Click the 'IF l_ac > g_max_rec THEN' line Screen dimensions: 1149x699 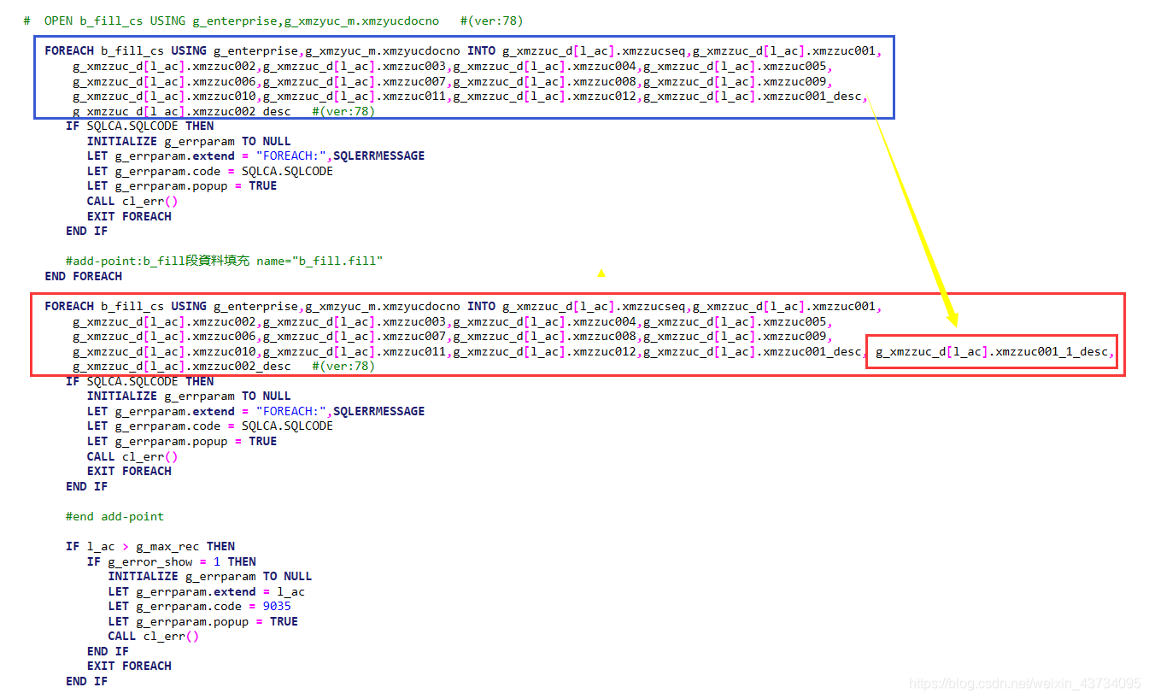150,546
